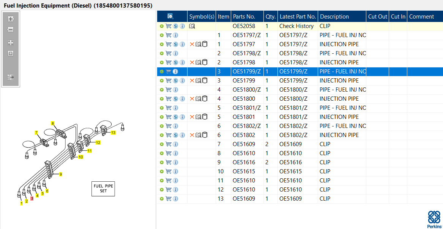The width and height of the screenshot is (443, 229).
Task: Sort by the Qty. column header
Action: click(x=271, y=17)
